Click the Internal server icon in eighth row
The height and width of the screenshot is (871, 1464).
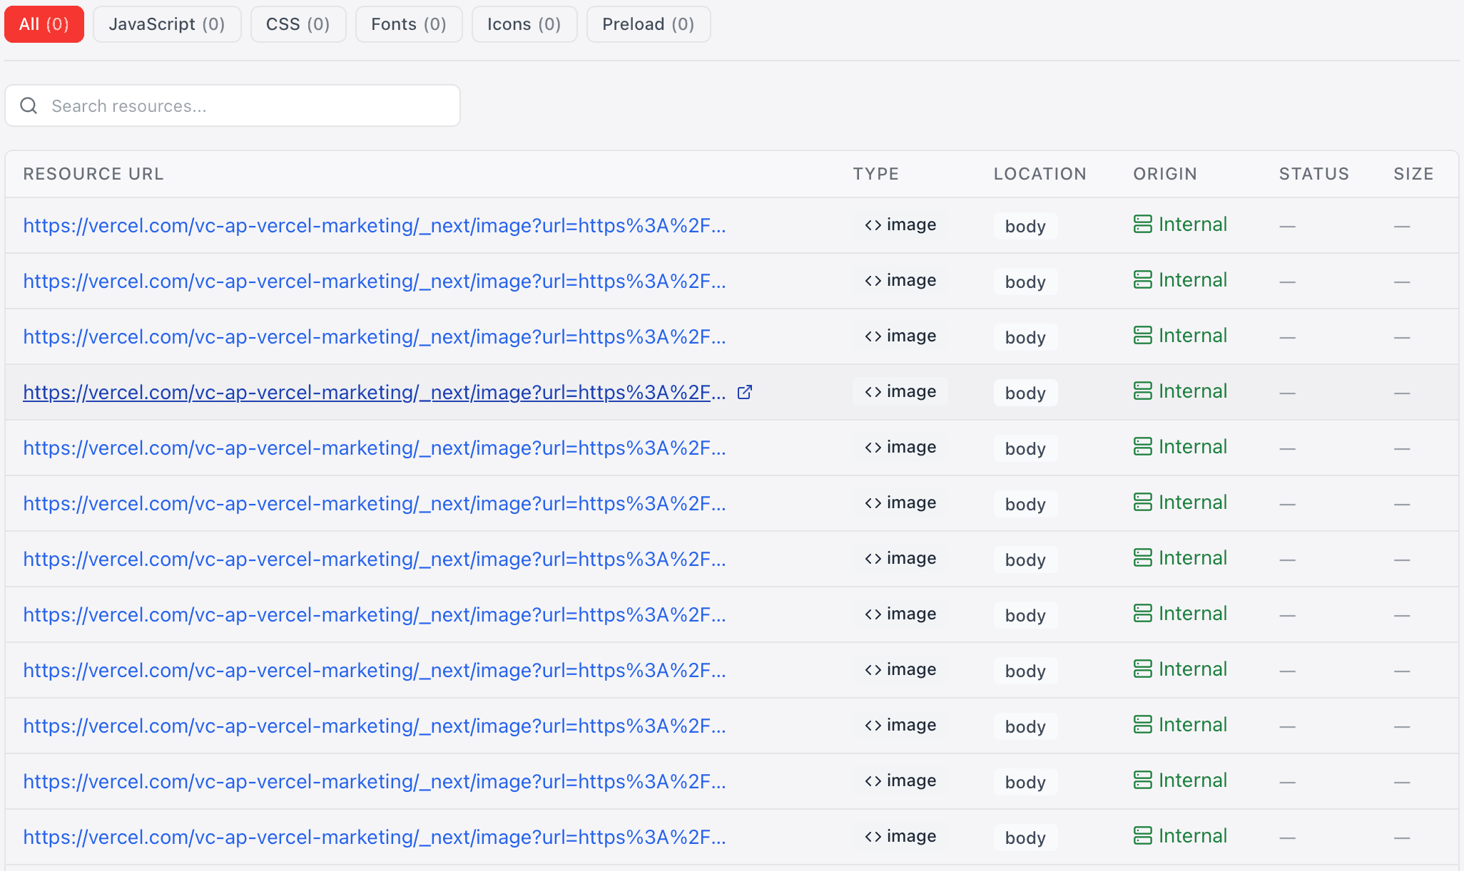pyautogui.click(x=1142, y=614)
